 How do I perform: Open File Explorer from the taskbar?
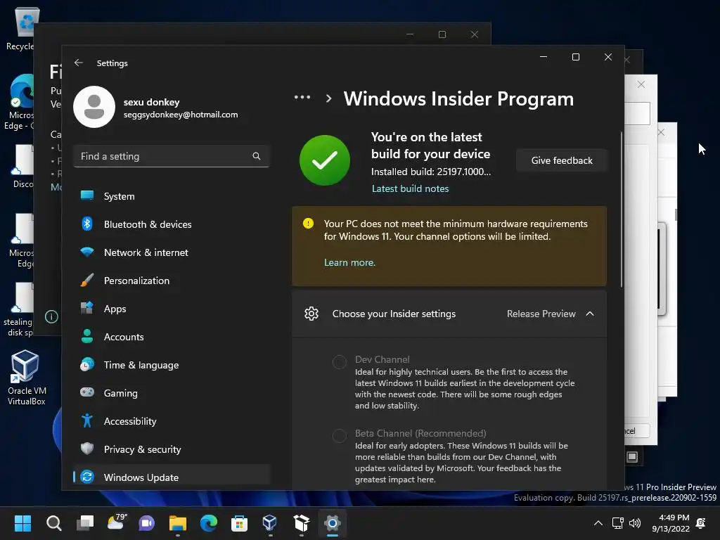click(178, 523)
